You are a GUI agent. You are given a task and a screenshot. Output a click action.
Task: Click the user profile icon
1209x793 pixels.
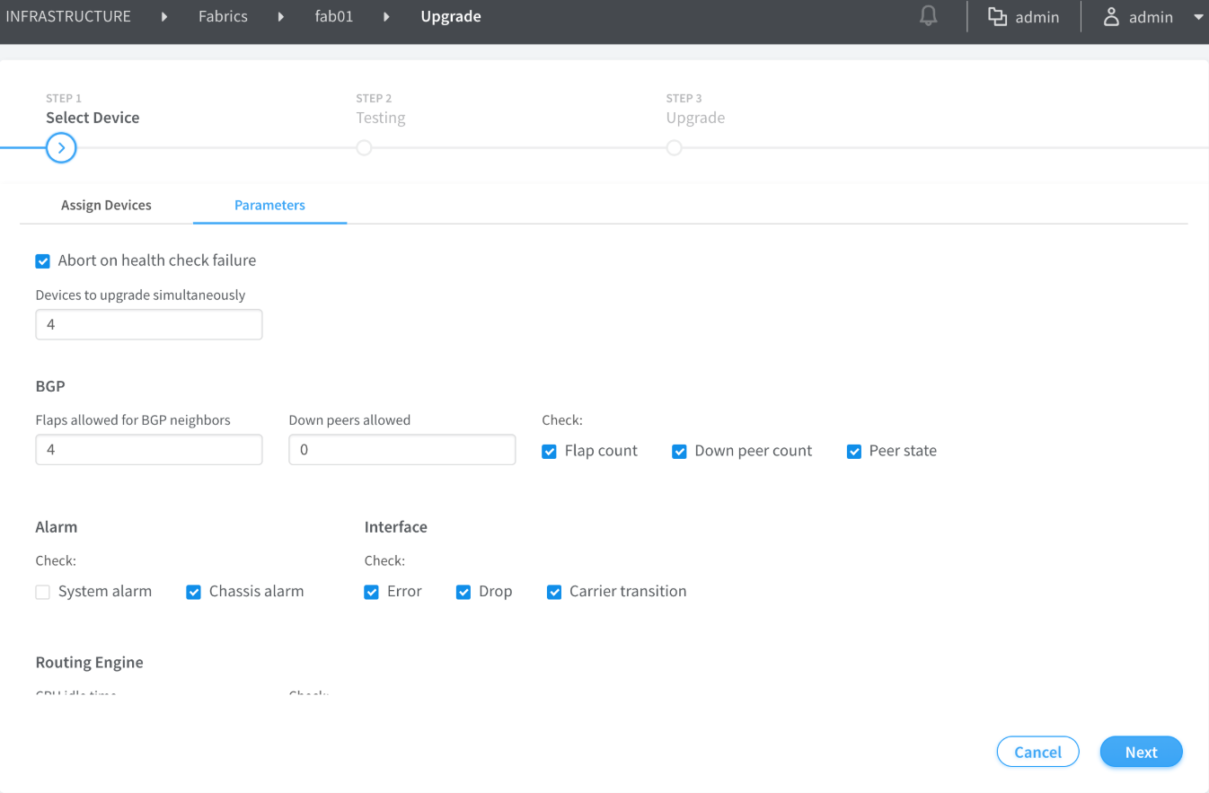[x=1111, y=17]
